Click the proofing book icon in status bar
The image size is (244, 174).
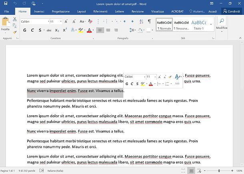coord(42,170)
